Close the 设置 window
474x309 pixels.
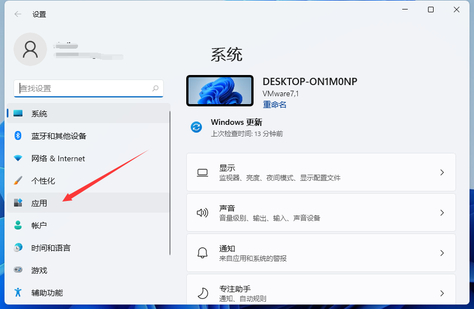tap(457, 10)
